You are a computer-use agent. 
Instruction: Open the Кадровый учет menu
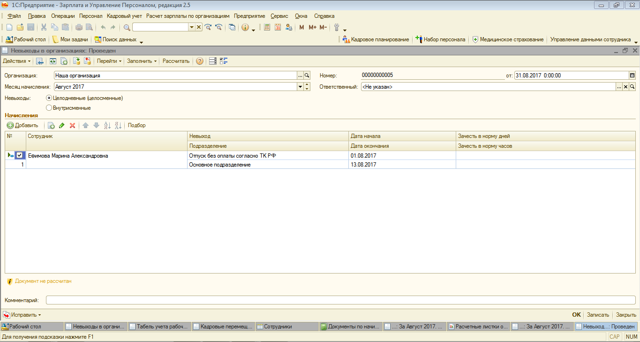pos(124,16)
